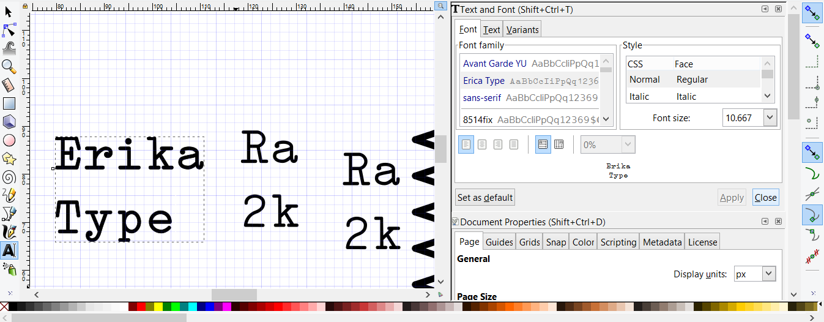This screenshot has width=824, height=322.
Task: Click the Close button in Text and Font
Action: (x=766, y=197)
